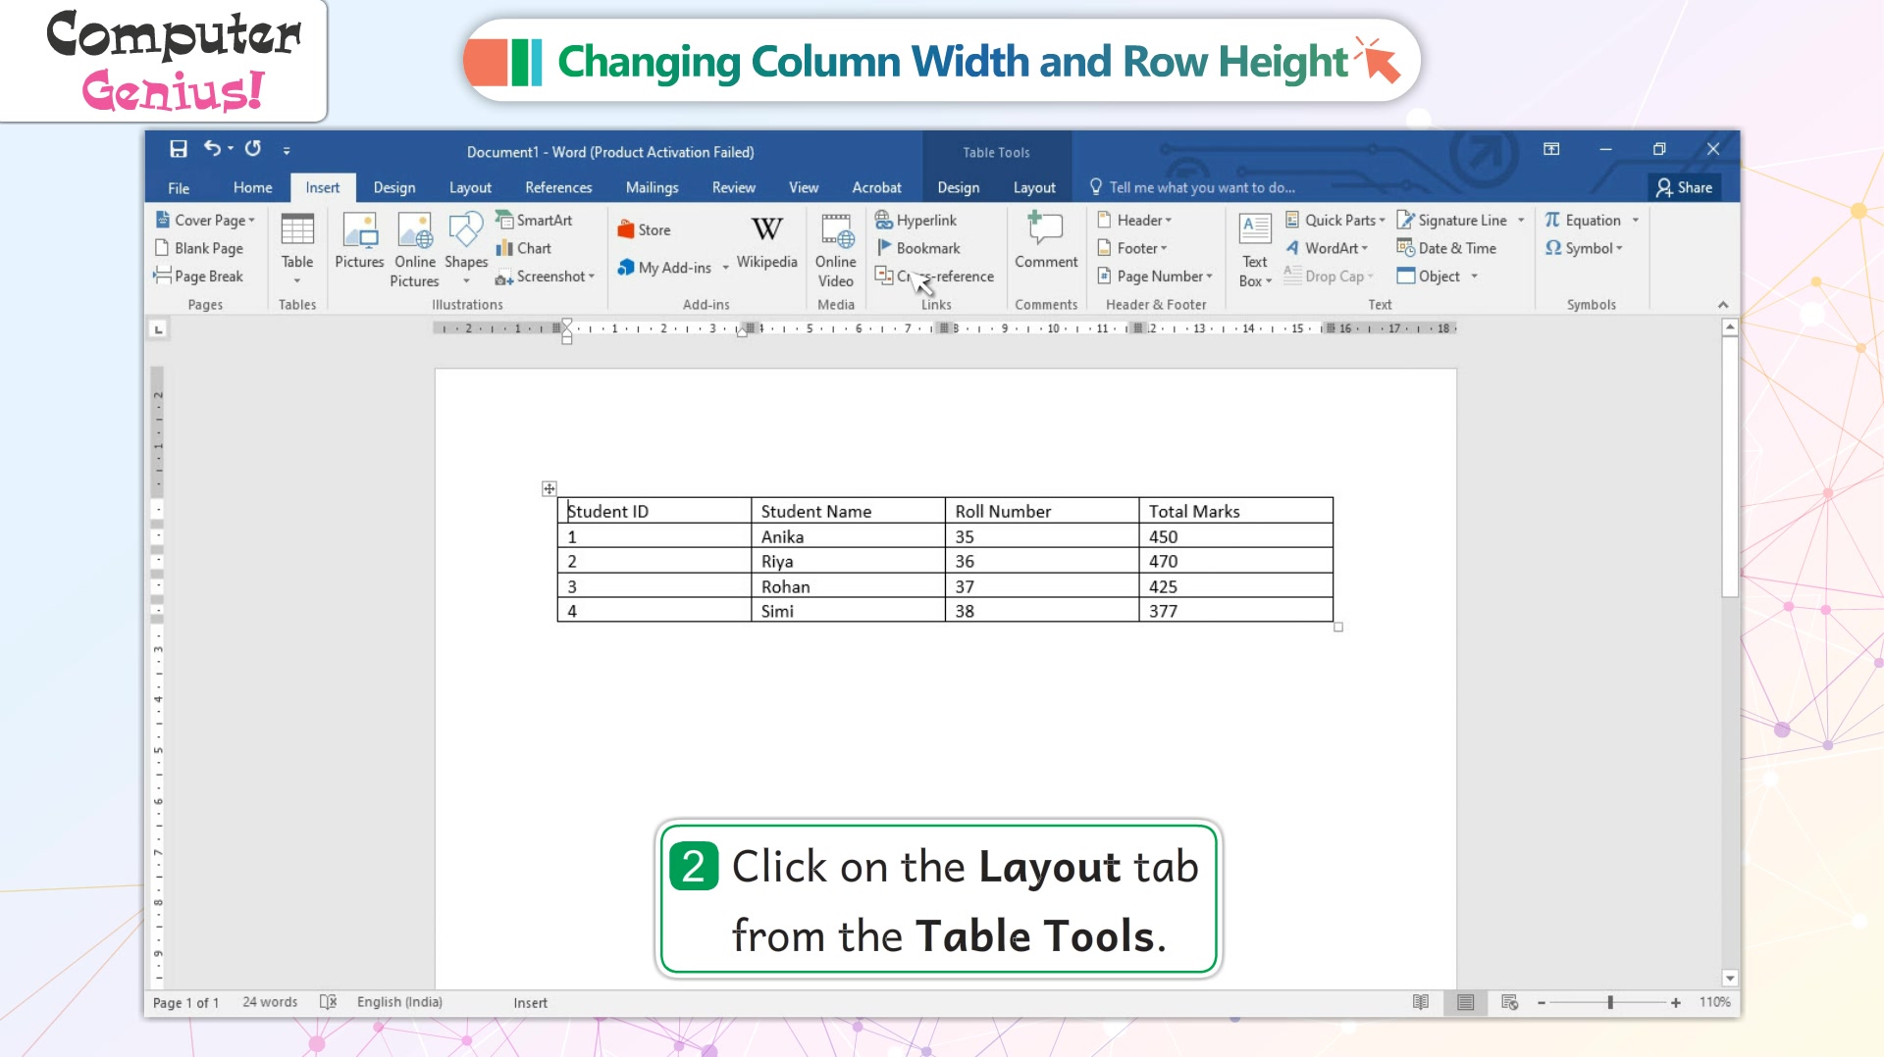
Task: Insert a Signature Line
Action: 1452,220
